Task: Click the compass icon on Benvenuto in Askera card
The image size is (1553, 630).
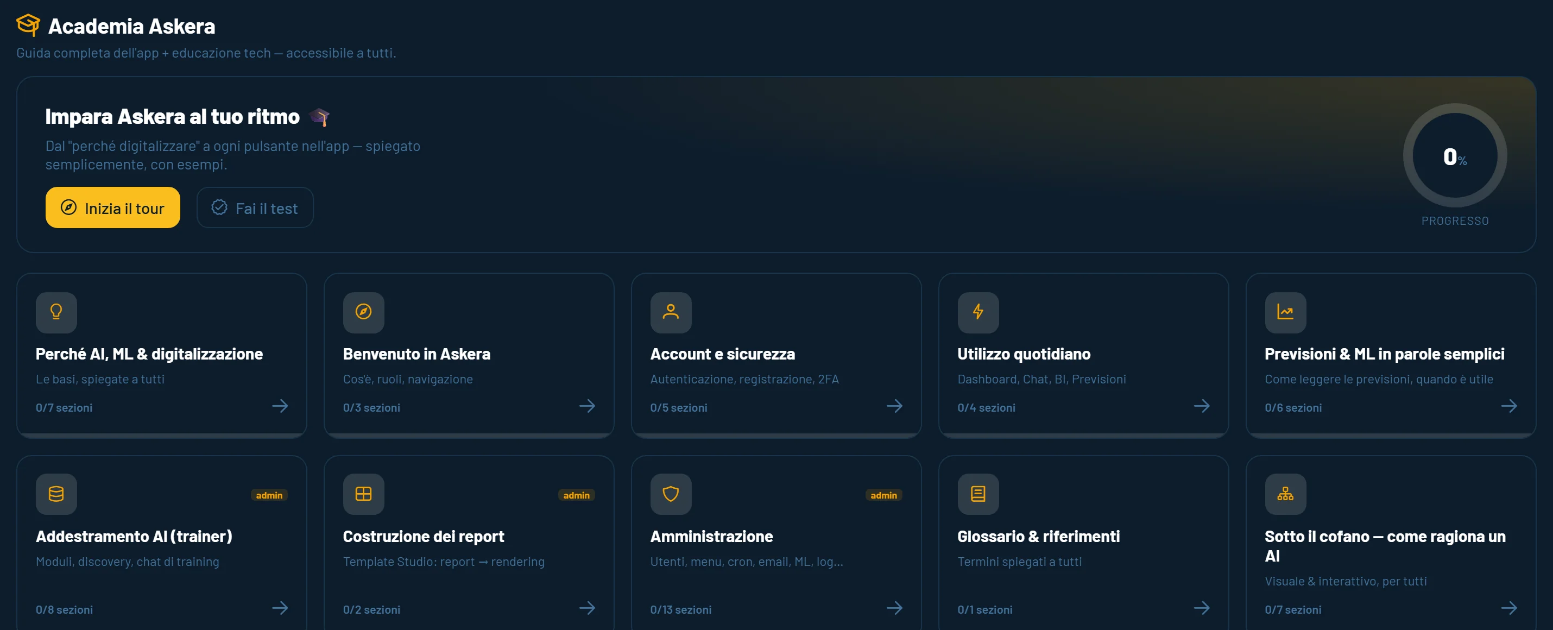Action: [363, 312]
